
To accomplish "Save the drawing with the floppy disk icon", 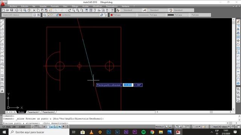I will 12,10.
